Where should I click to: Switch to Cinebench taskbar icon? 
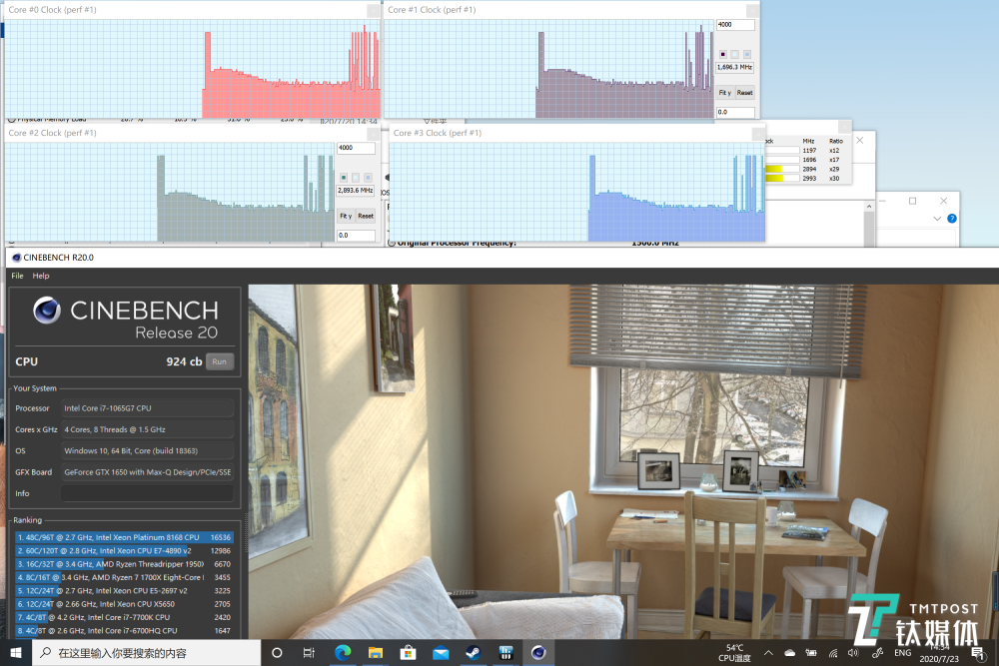(x=538, y=653)
